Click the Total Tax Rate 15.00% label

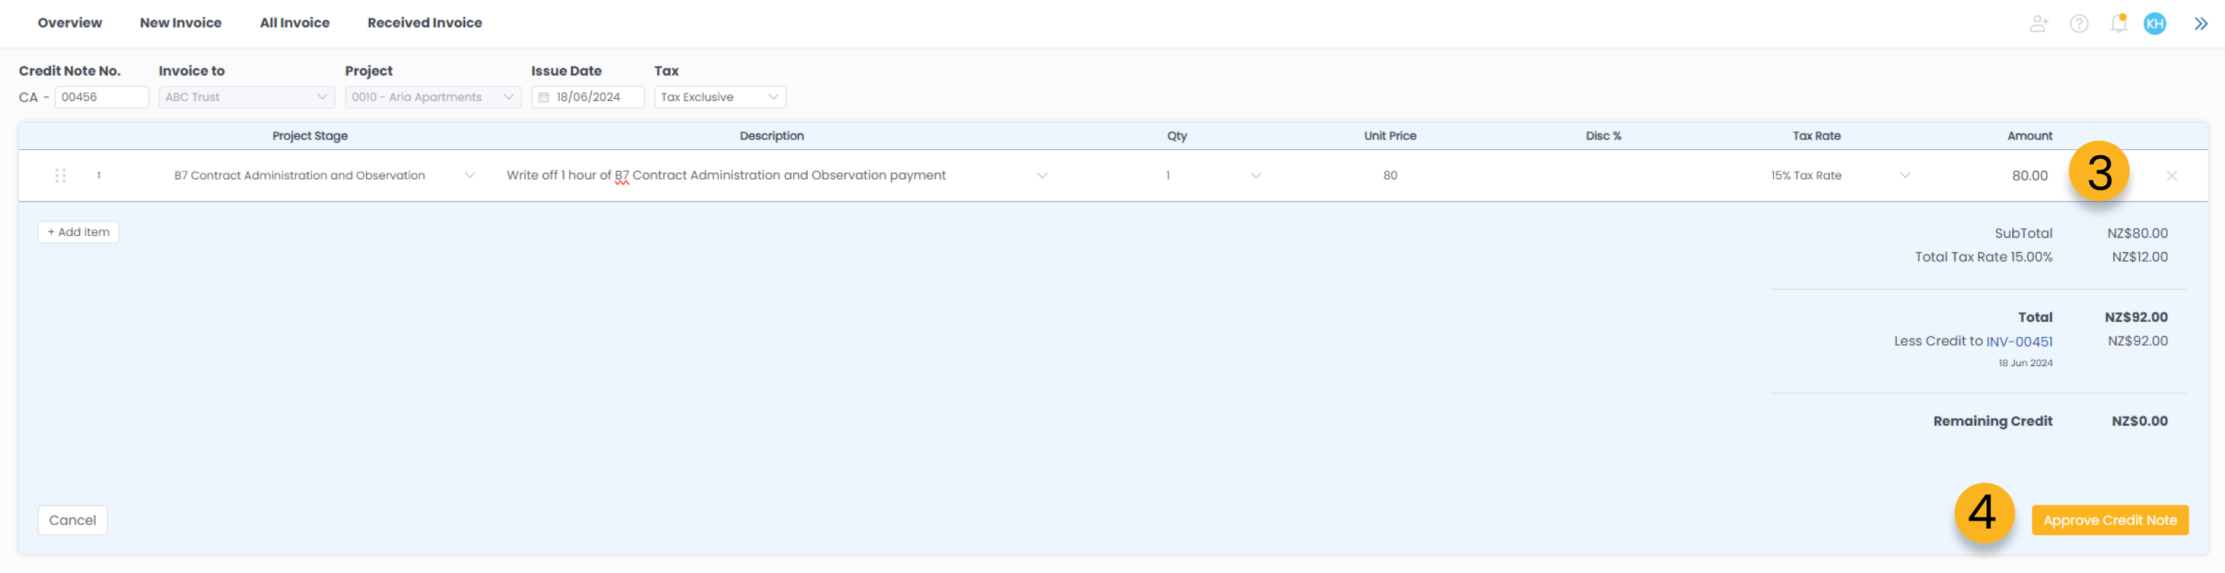pyautogui.click(x=1983, y=256)
